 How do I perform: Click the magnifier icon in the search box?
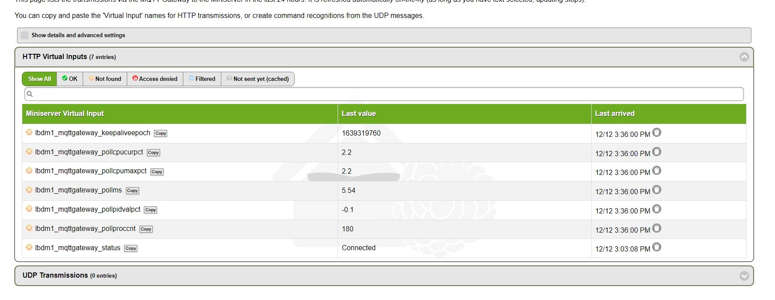(x=30, y=94)
